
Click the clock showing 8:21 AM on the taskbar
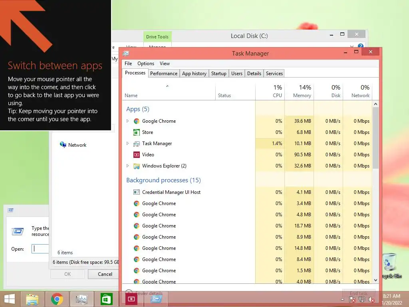[x=391, y=296]
